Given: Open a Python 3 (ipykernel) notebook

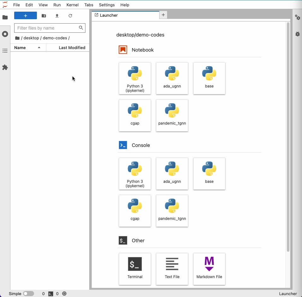Looking at the screenshot, I should [135, 78].
